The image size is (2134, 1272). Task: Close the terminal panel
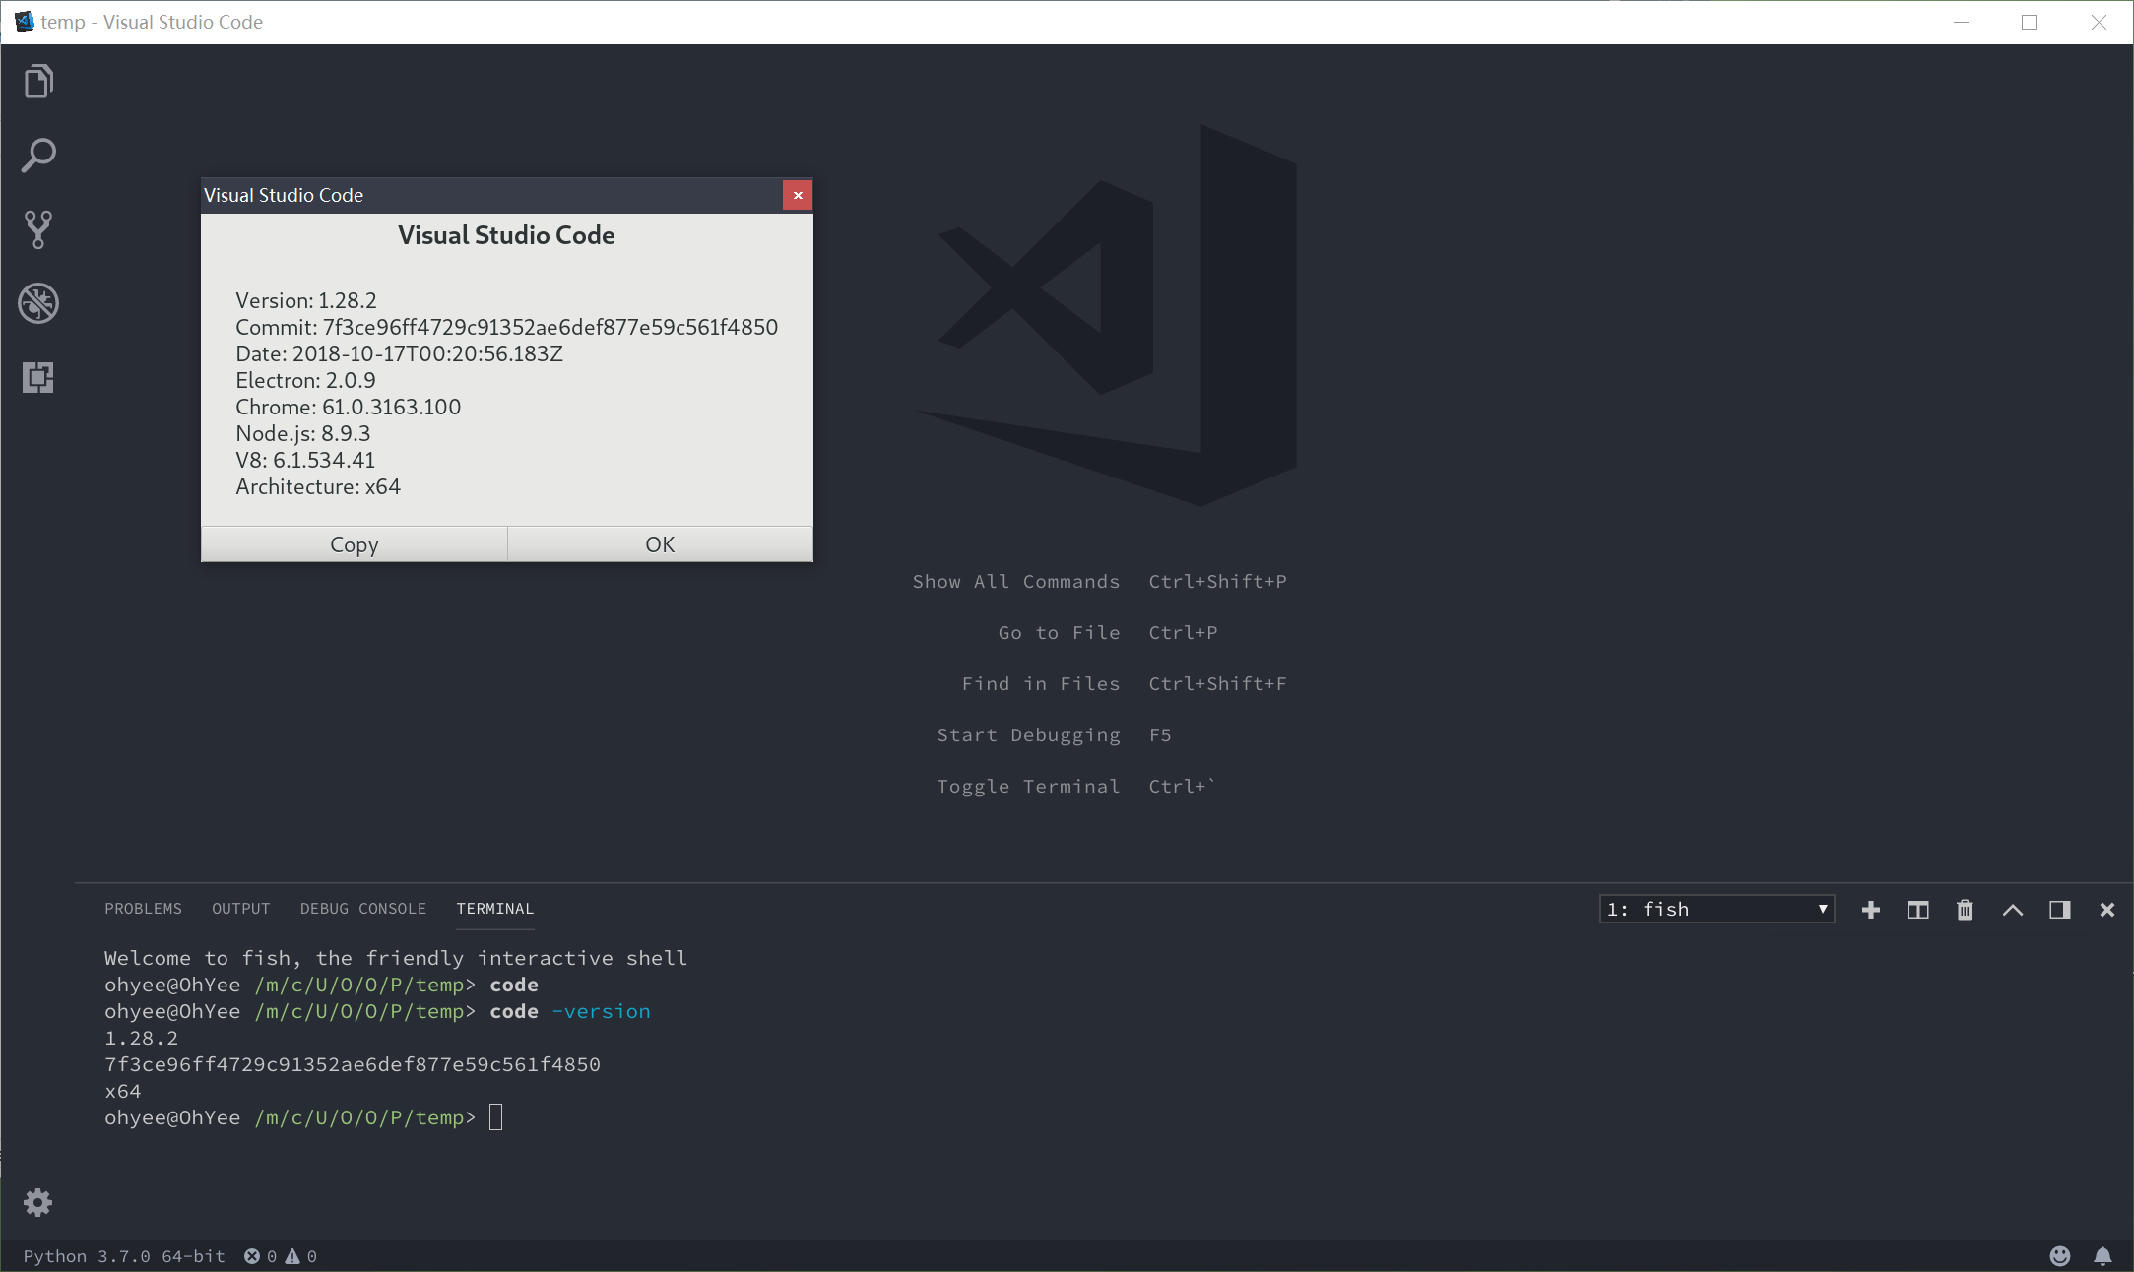pos(2106,910)
